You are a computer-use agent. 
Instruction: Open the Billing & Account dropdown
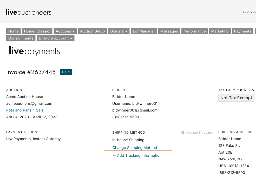56,38
